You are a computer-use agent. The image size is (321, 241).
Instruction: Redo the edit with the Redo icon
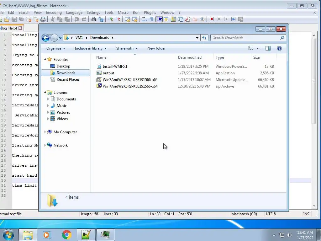pyautogui.click(x=84, y=19)
